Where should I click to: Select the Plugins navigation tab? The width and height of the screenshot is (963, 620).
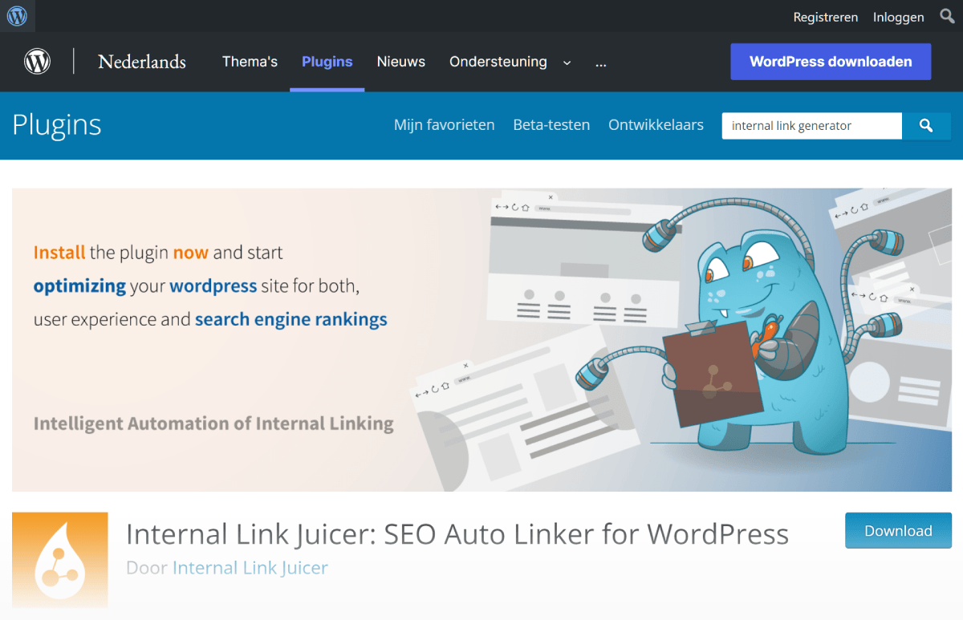tap(327, 62)
